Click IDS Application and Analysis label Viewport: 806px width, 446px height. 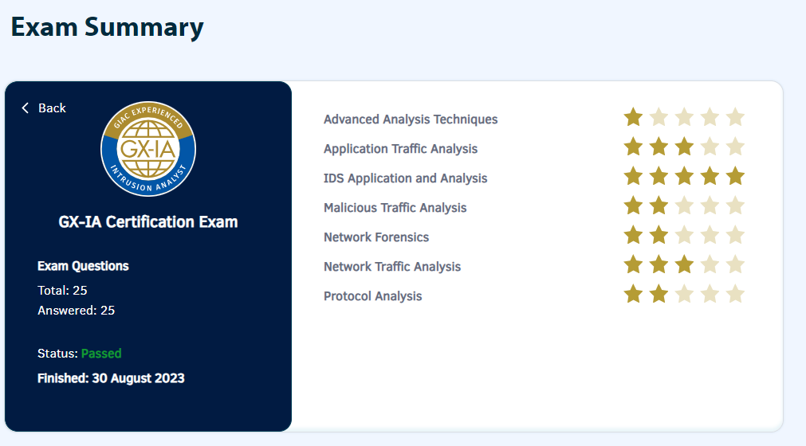pyautogui.click(x=405, y=178)
